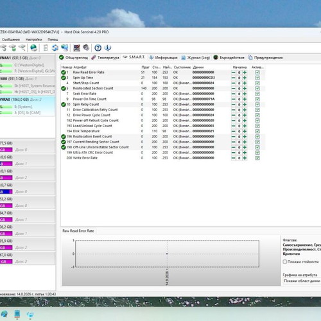321x321 pixels.
Task: Click green status icon of Reallocated Sectors Count
Action: point(64,89)
